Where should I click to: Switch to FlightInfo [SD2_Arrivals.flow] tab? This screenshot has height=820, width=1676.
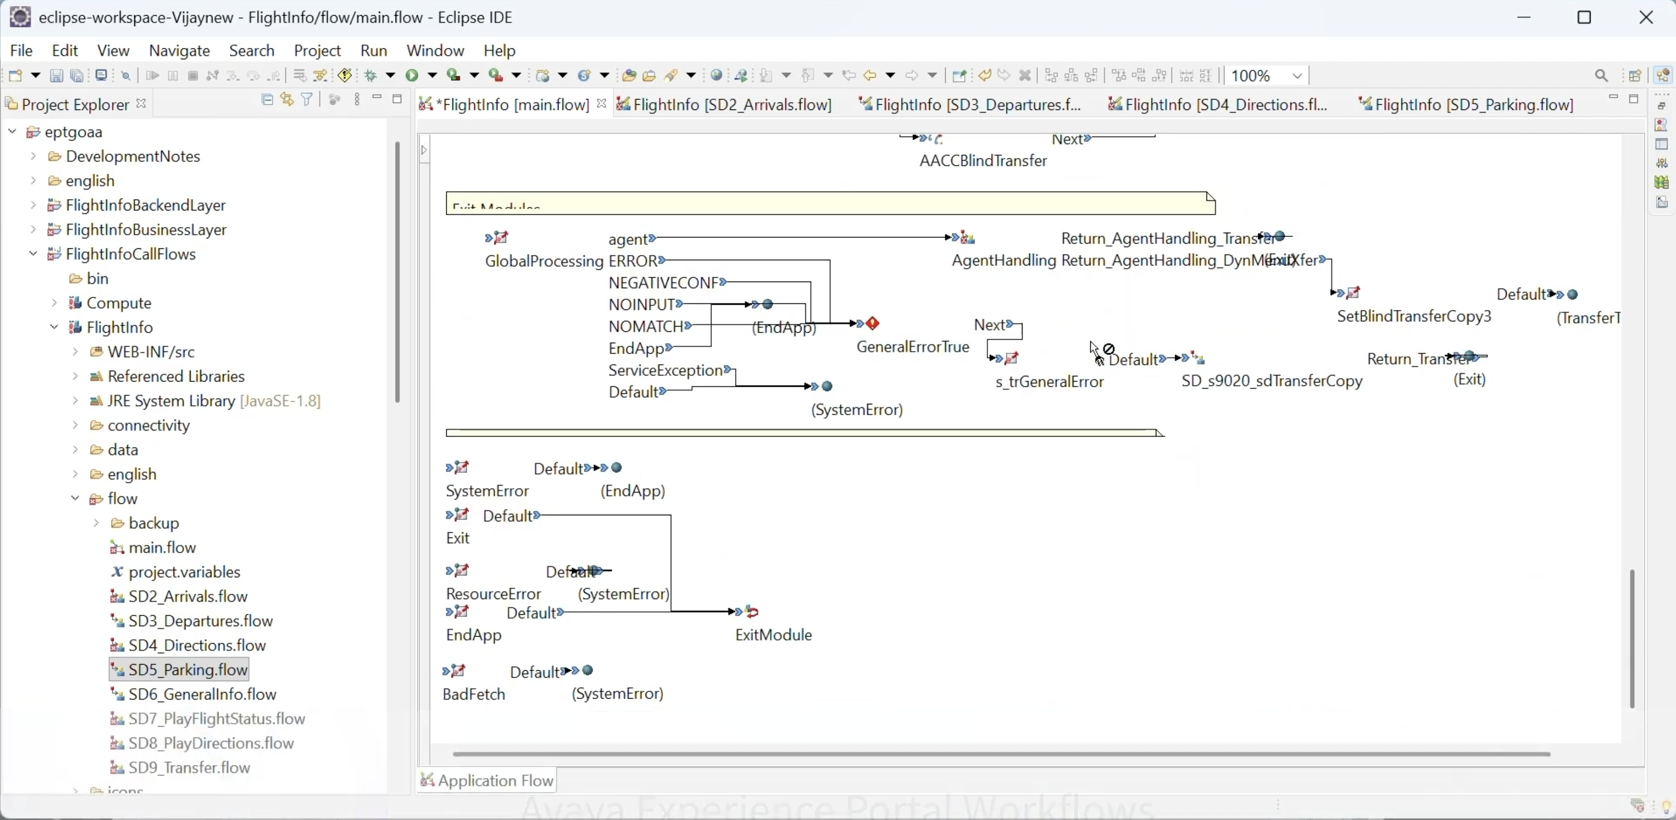point(724,105)
